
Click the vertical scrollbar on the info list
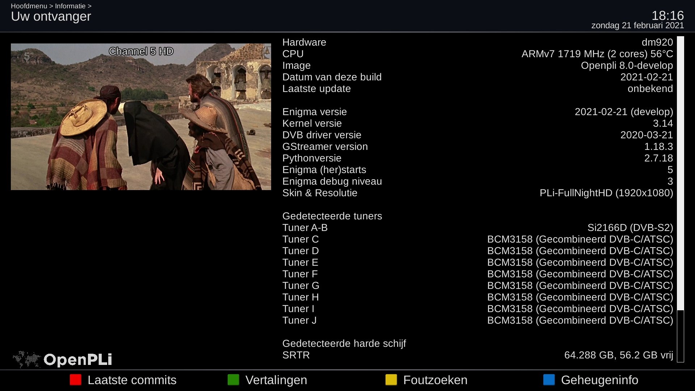coord(681,199)
